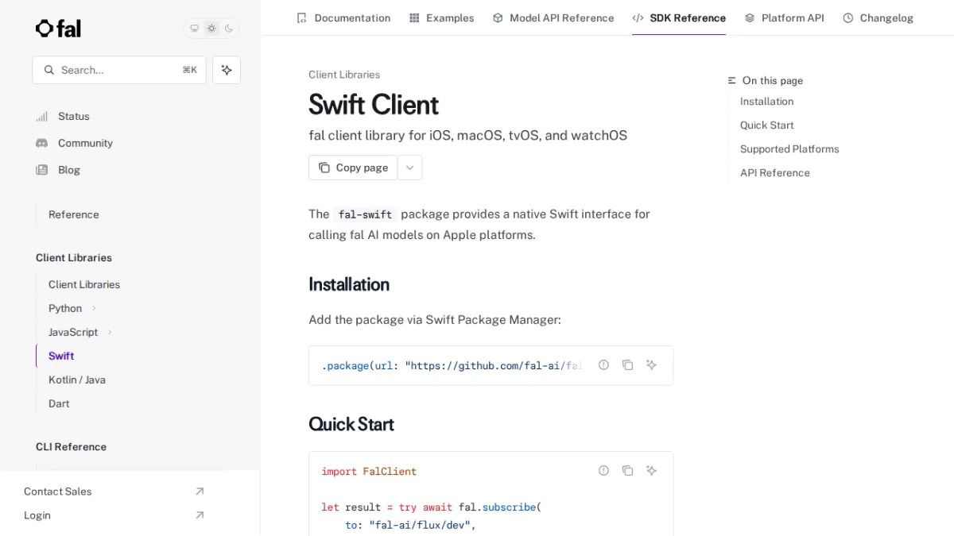The height and width of the screenshot is (536, 954).
Task: Open the Community link
Action: click(x=85, y=143)
